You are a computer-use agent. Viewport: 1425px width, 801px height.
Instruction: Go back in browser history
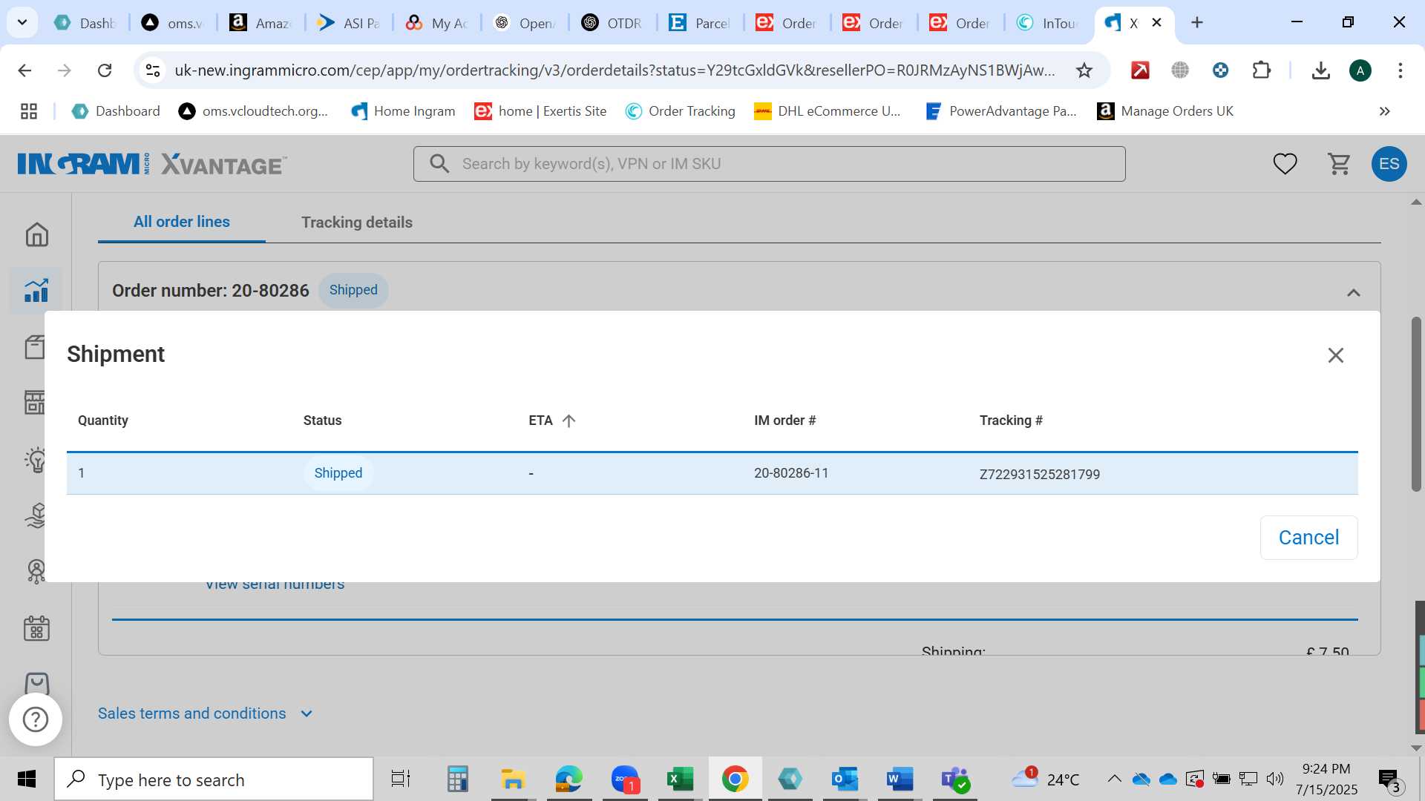[x=24, y=70]
